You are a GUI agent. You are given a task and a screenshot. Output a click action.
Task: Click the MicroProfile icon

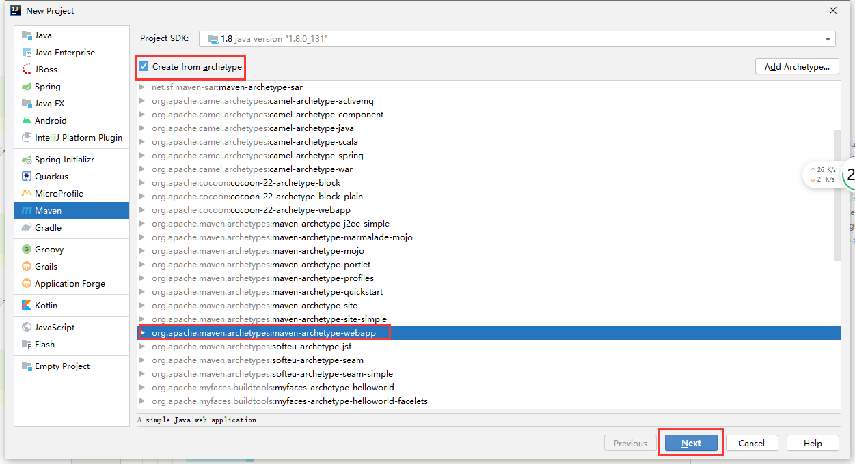tap(27, 194)
